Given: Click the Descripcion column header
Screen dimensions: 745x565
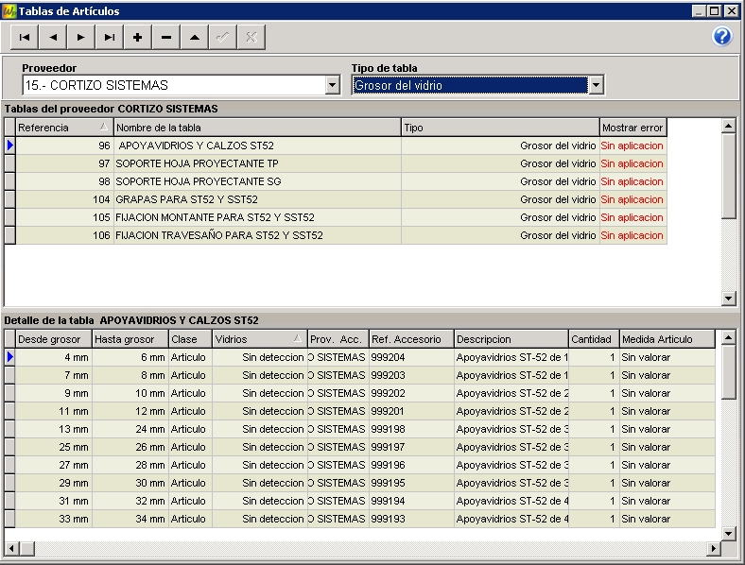Looking at the screenshot, I should point(511,339).
